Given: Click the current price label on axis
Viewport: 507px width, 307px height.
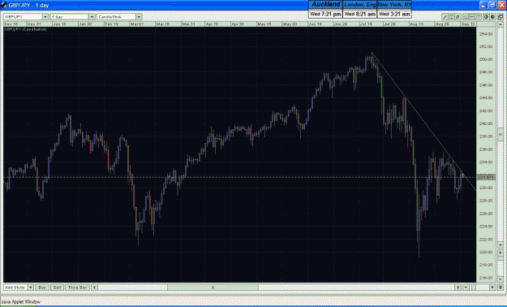Looking at the screenshot, I should click(x=486, y=177).
